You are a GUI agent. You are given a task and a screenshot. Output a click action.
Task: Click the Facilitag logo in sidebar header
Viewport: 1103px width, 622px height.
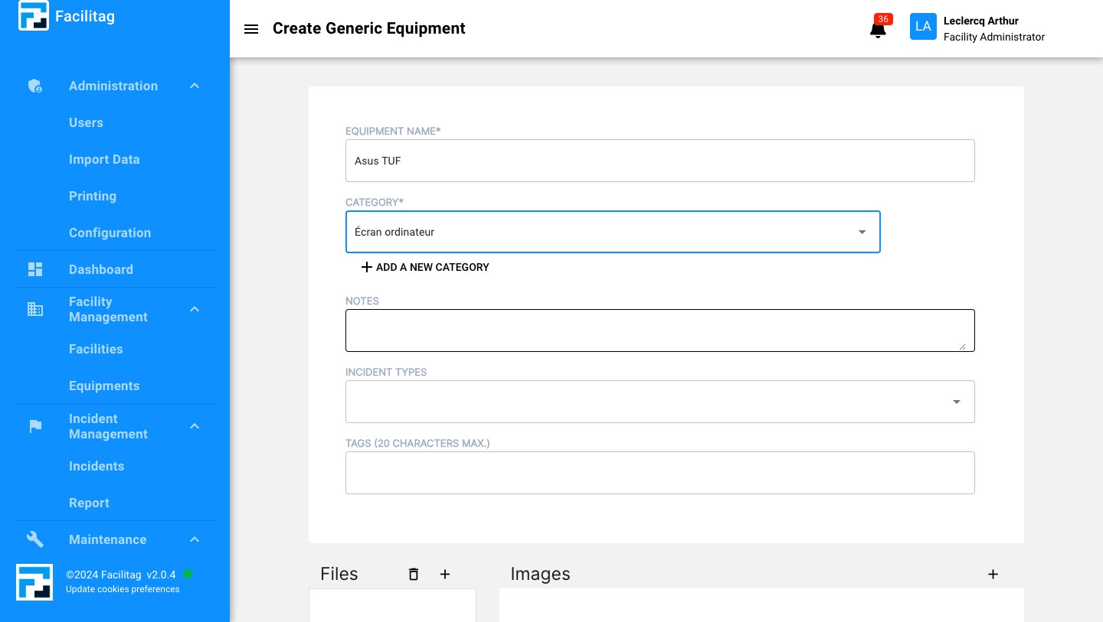[x=34, y=16]
